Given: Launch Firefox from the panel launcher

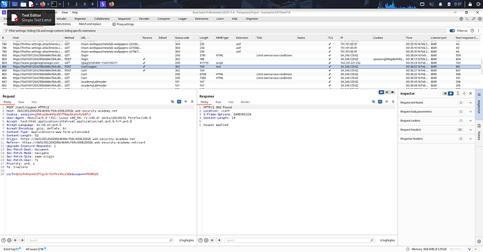Looking at the screenshot, I should [43, 4].
